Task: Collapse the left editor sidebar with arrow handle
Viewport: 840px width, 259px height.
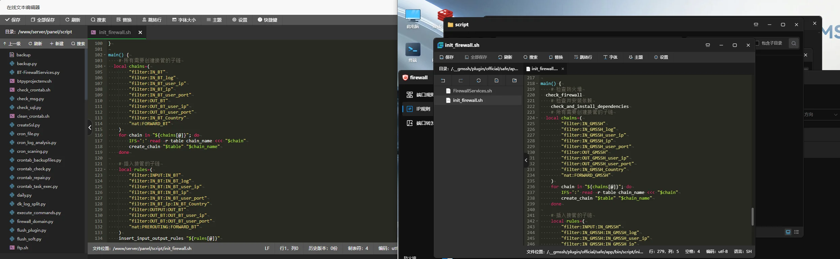Action: 90,127
